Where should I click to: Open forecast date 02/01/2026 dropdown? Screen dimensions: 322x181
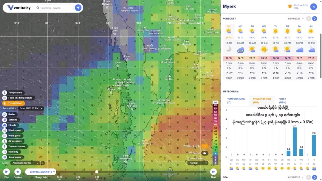(x=295, y=19)
